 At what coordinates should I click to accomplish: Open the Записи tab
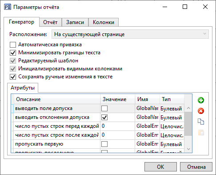pos(75,22)
